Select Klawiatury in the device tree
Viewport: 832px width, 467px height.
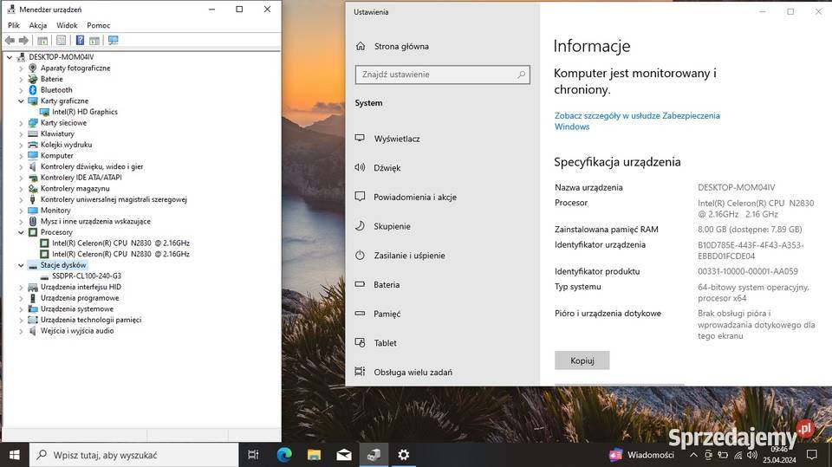tap(57, 133)
